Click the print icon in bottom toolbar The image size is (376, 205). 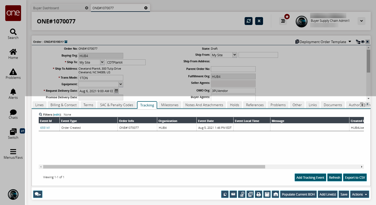pyautogui.click(x=259, y=194)
